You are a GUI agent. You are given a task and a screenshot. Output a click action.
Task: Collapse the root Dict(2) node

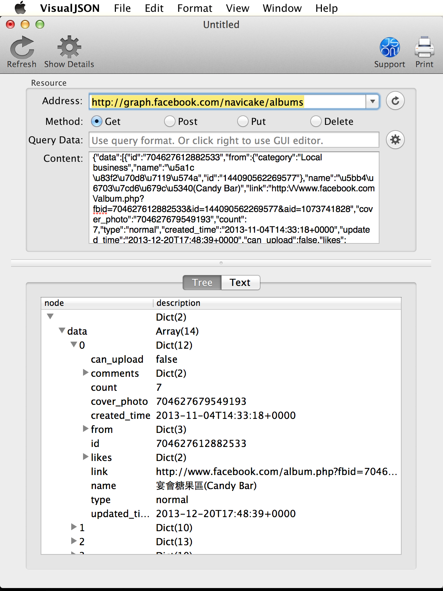(50, 317)
